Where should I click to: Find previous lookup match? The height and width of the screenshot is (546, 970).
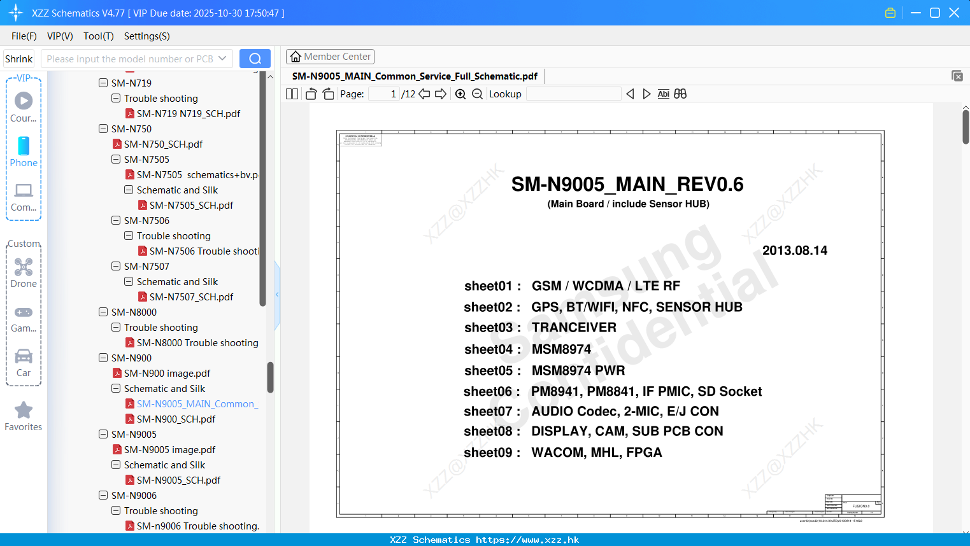630,94
